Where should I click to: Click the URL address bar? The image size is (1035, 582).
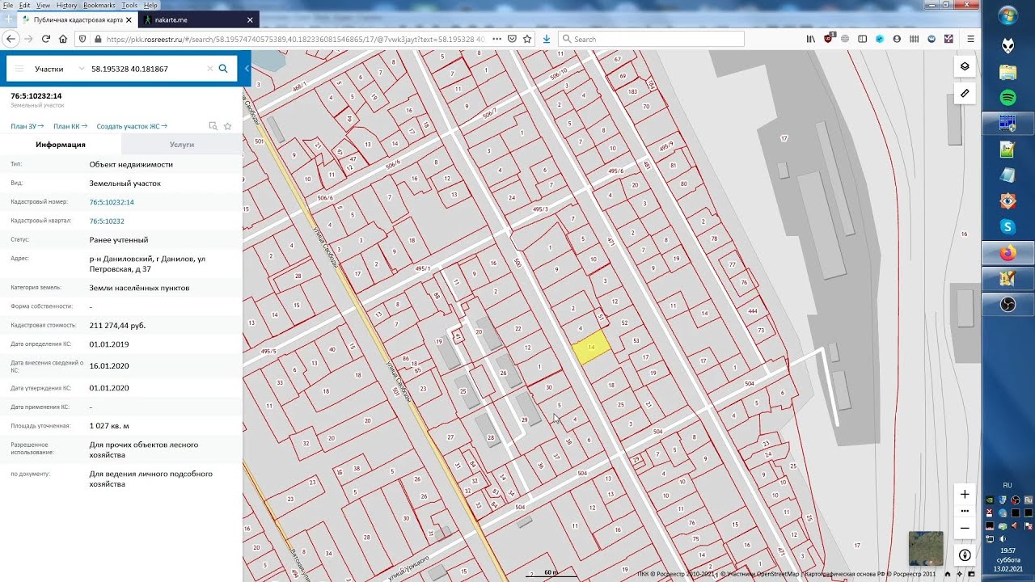295,39
